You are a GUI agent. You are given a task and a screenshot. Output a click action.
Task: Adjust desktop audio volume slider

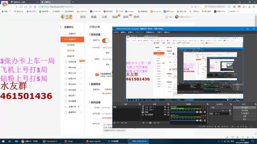coord(184,112)
